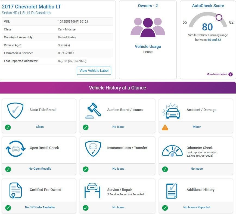Click the purple info icon beside More Information
This screenshot has height=214, width=236.
(x=231, y=74)
